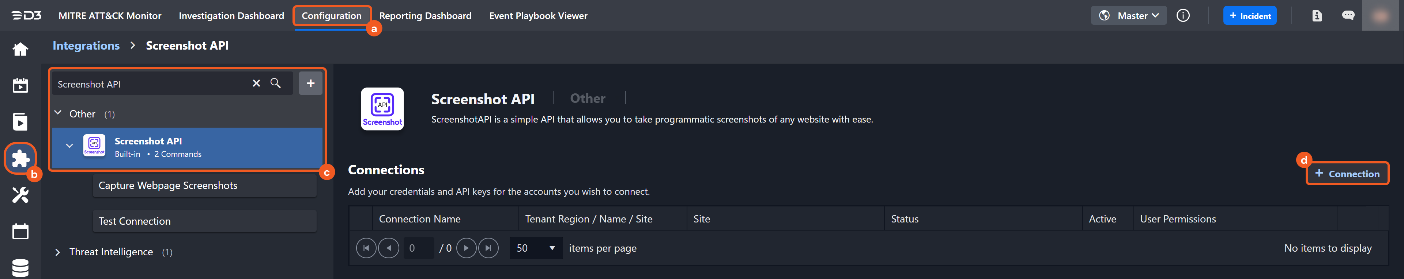1404x279 pixels.
Task: Expand the Threat Intelligence category
Action: (x=58, y=252)
